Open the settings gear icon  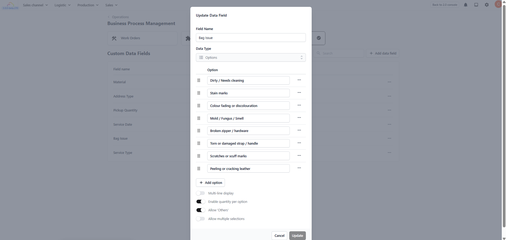pos(487,5)
